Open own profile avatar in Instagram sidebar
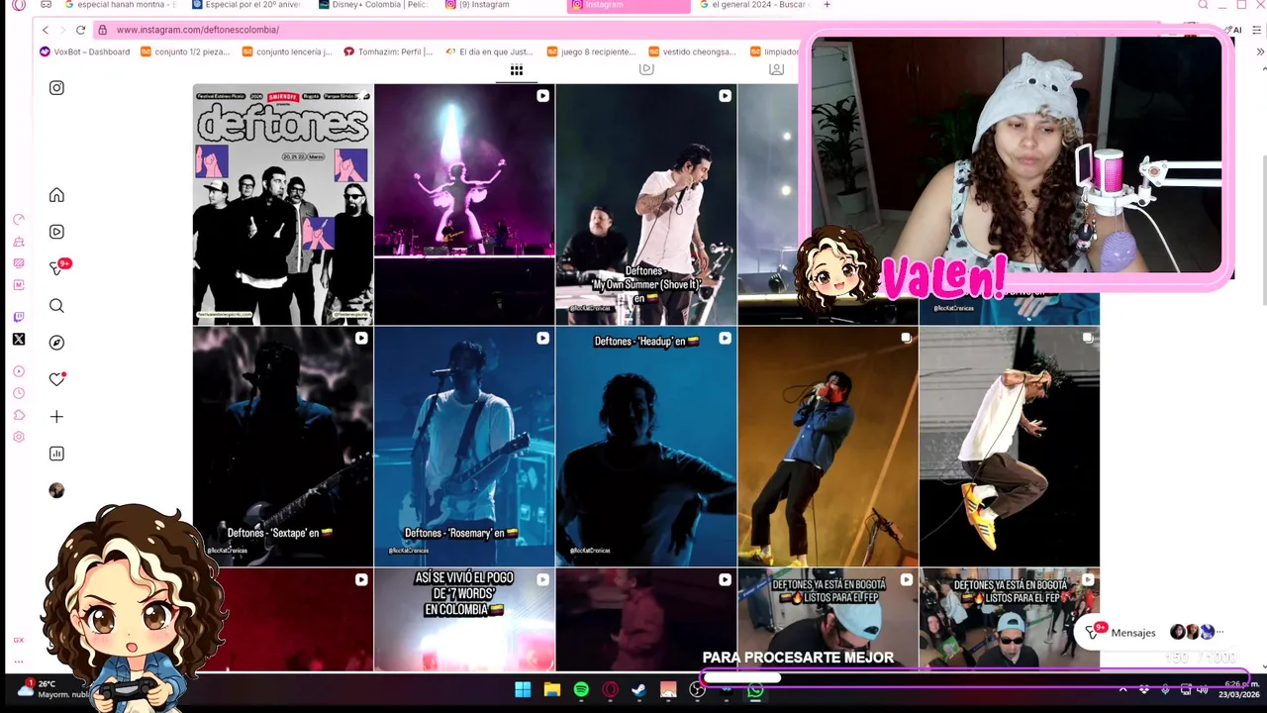The width and height of the screenshot is (1267, 713). tap(56, 490)
